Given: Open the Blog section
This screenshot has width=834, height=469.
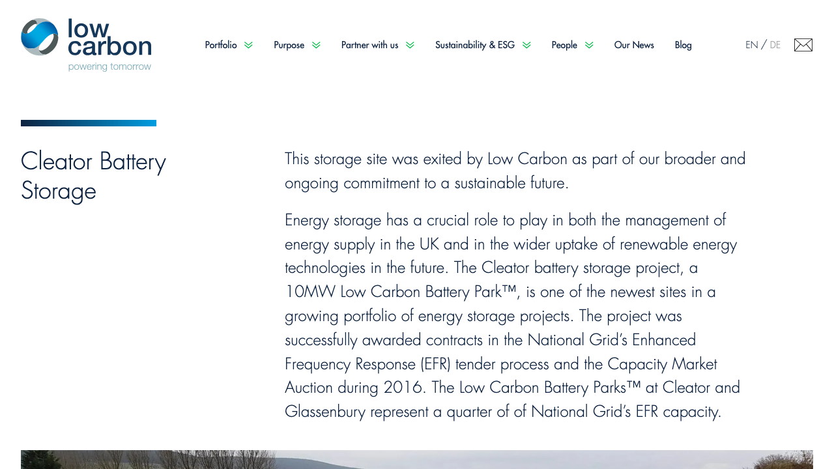Looking at the screenshot, I should (683, 45).
